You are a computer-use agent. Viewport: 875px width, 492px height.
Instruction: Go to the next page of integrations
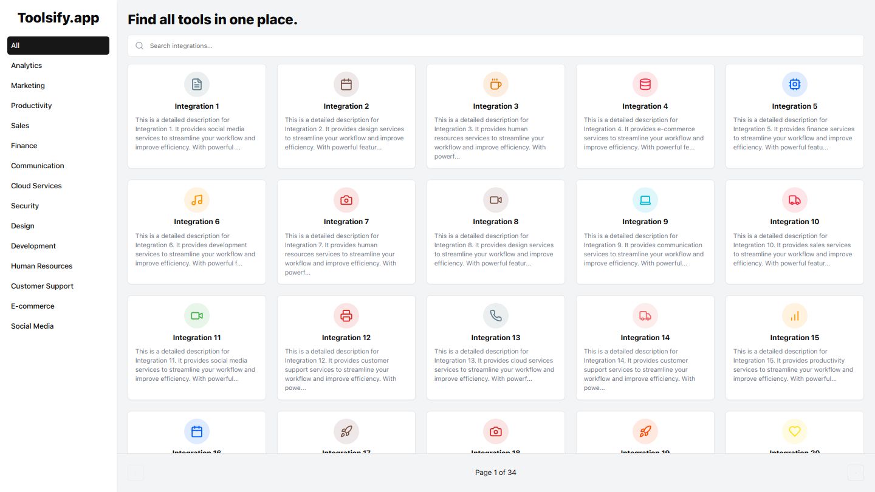(x=856, y=473)
